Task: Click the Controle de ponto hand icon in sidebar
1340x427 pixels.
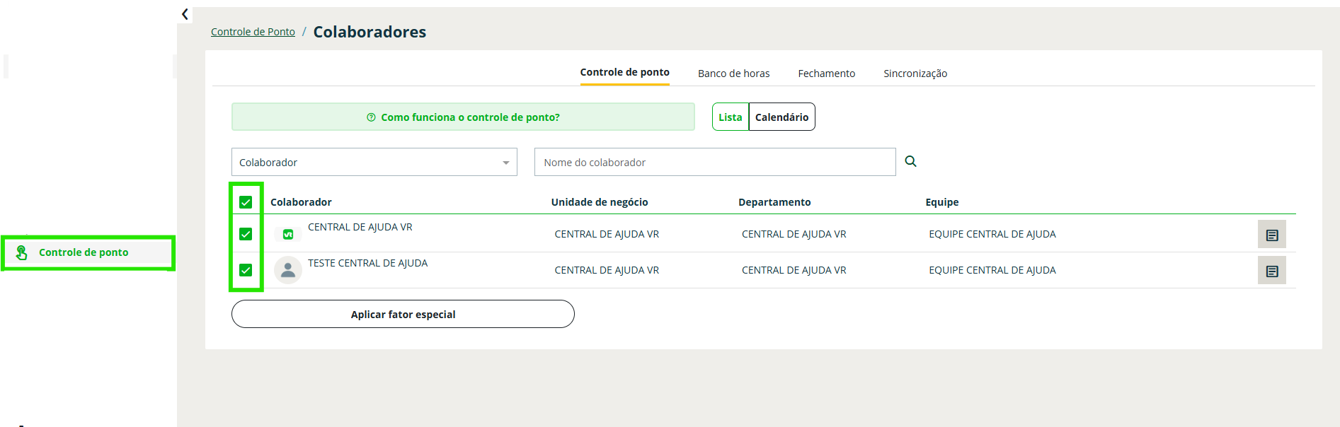Action: (22, 252)
